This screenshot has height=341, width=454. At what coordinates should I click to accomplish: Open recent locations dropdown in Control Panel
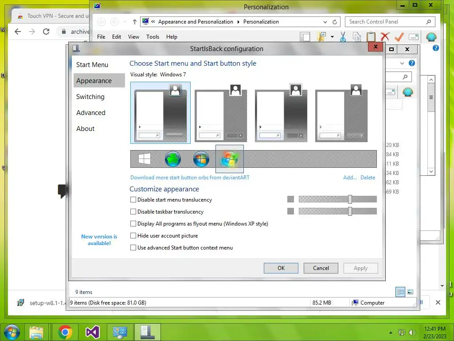tap(125, 22)
